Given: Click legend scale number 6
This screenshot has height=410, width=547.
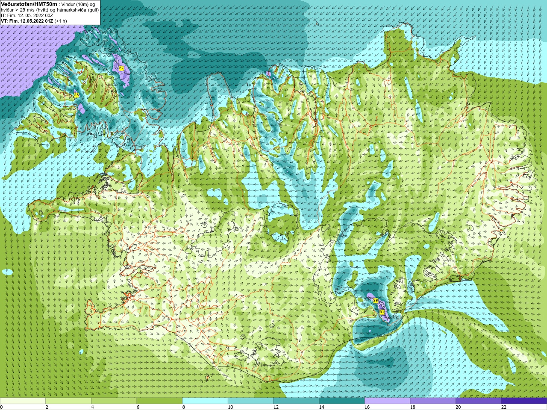Looking at the screenshot, I should (x=138, y=407).
